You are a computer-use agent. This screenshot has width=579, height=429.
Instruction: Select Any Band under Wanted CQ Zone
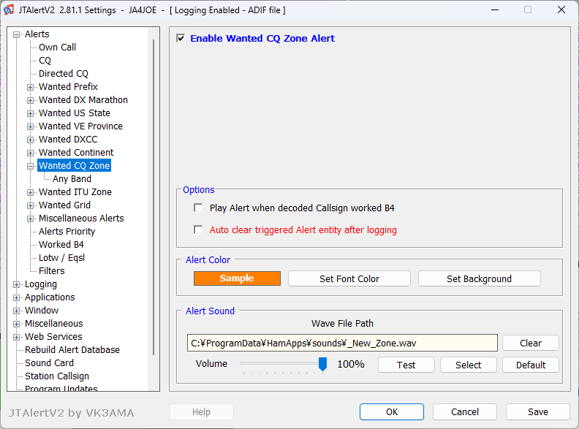point(72,179)
